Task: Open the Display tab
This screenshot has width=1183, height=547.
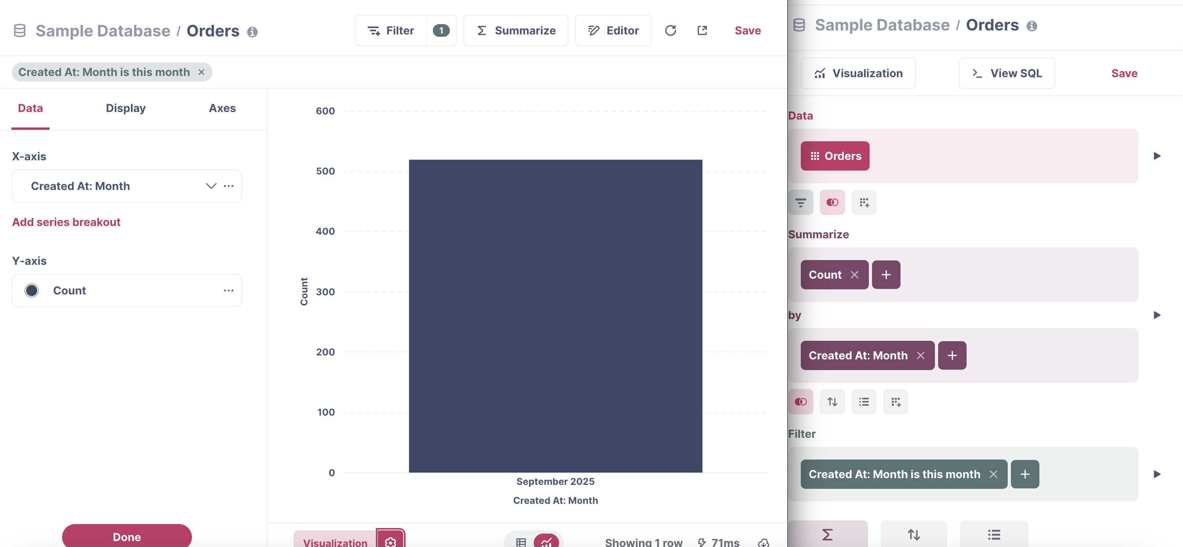Action: coord(125,108)
